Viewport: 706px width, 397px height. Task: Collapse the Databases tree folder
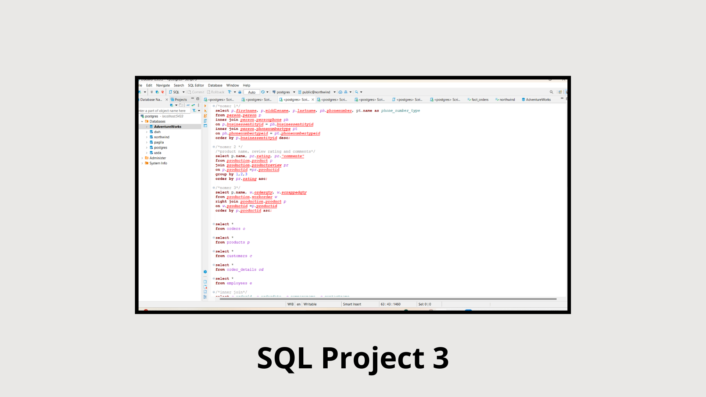(142, 121)
